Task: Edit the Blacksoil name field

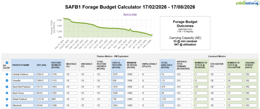Action: tap(23, 105)
